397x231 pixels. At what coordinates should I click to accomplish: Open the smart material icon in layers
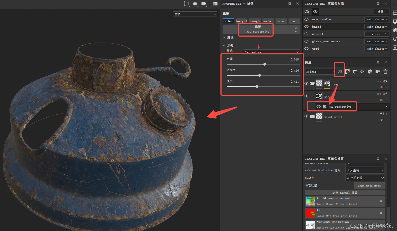[x=370, y=72]
